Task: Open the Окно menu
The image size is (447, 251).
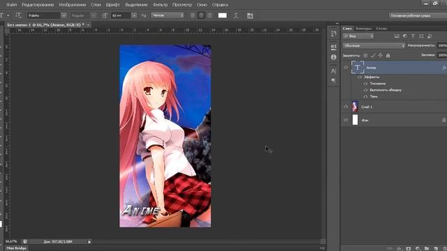Action: click(202, 5)
